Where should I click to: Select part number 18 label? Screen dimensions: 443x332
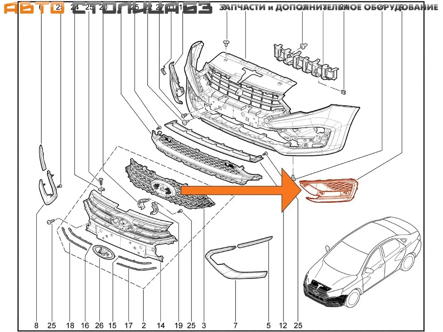(x=70, y=325)
